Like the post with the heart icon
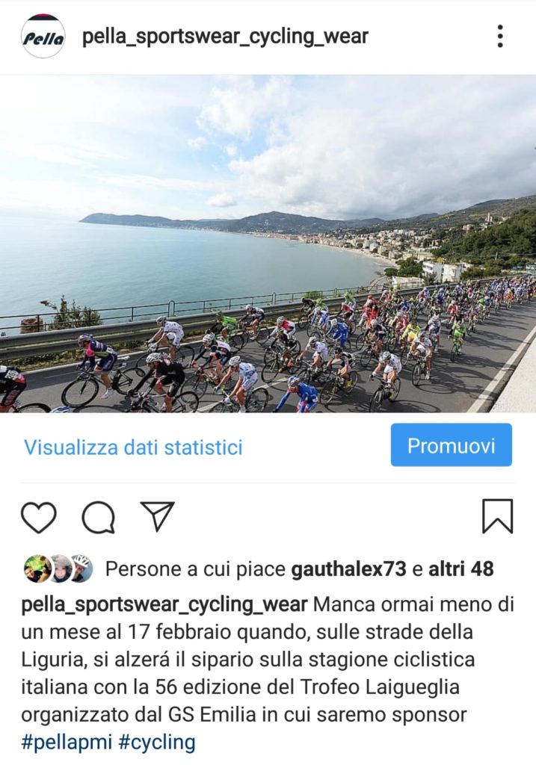The image size is (536, 765). click(39, 517)
